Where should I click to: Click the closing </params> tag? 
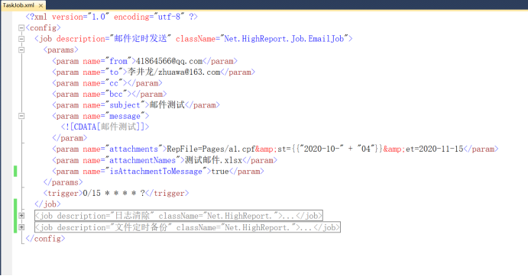click(63, 182)
